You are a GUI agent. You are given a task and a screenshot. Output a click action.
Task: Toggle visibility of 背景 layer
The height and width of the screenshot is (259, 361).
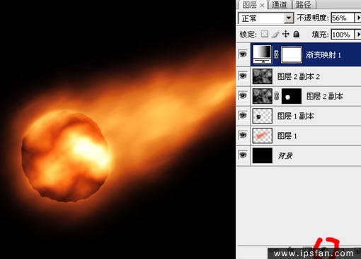[243, 155]
